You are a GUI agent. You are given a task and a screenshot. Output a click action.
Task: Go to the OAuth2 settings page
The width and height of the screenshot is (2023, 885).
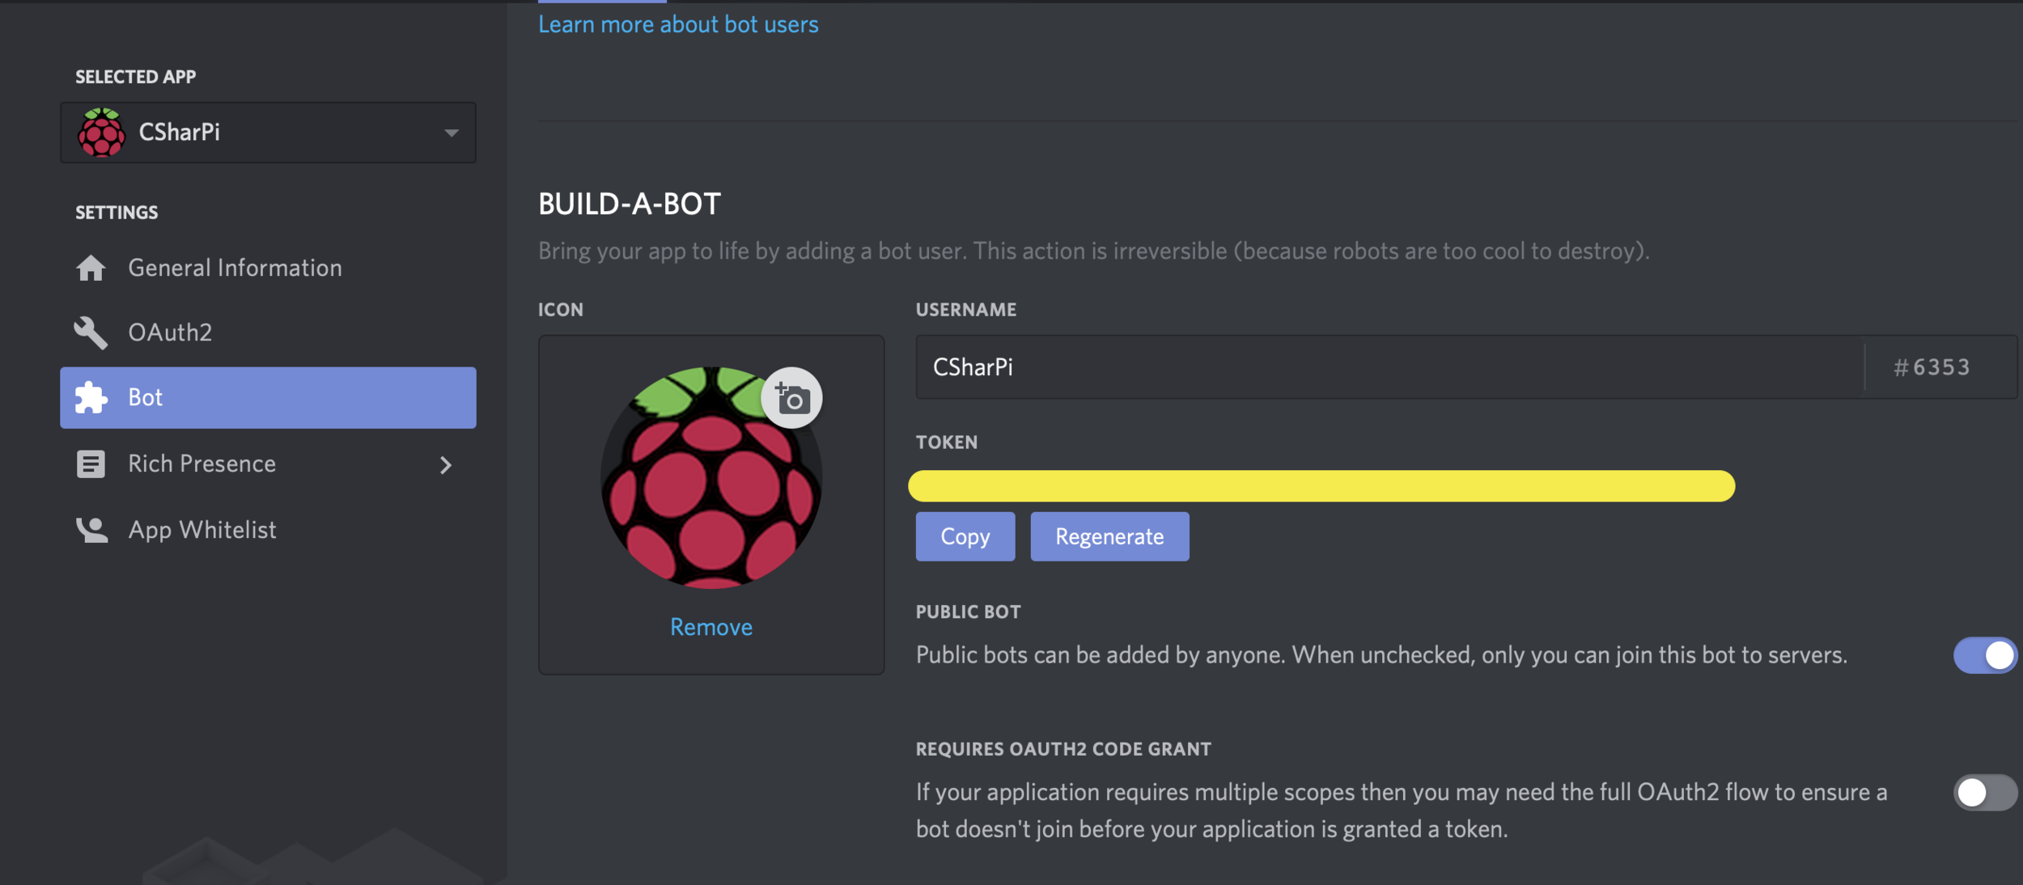pyautogui.click(x=170, y=332)
